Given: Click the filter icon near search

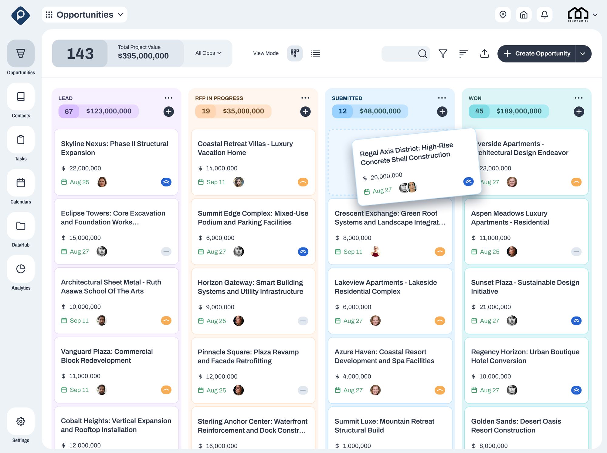Looking at the screenshot, I should coord(443,53).
